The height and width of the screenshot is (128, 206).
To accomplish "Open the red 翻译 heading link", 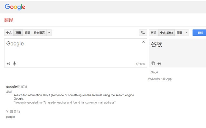I will pos(9,20).
